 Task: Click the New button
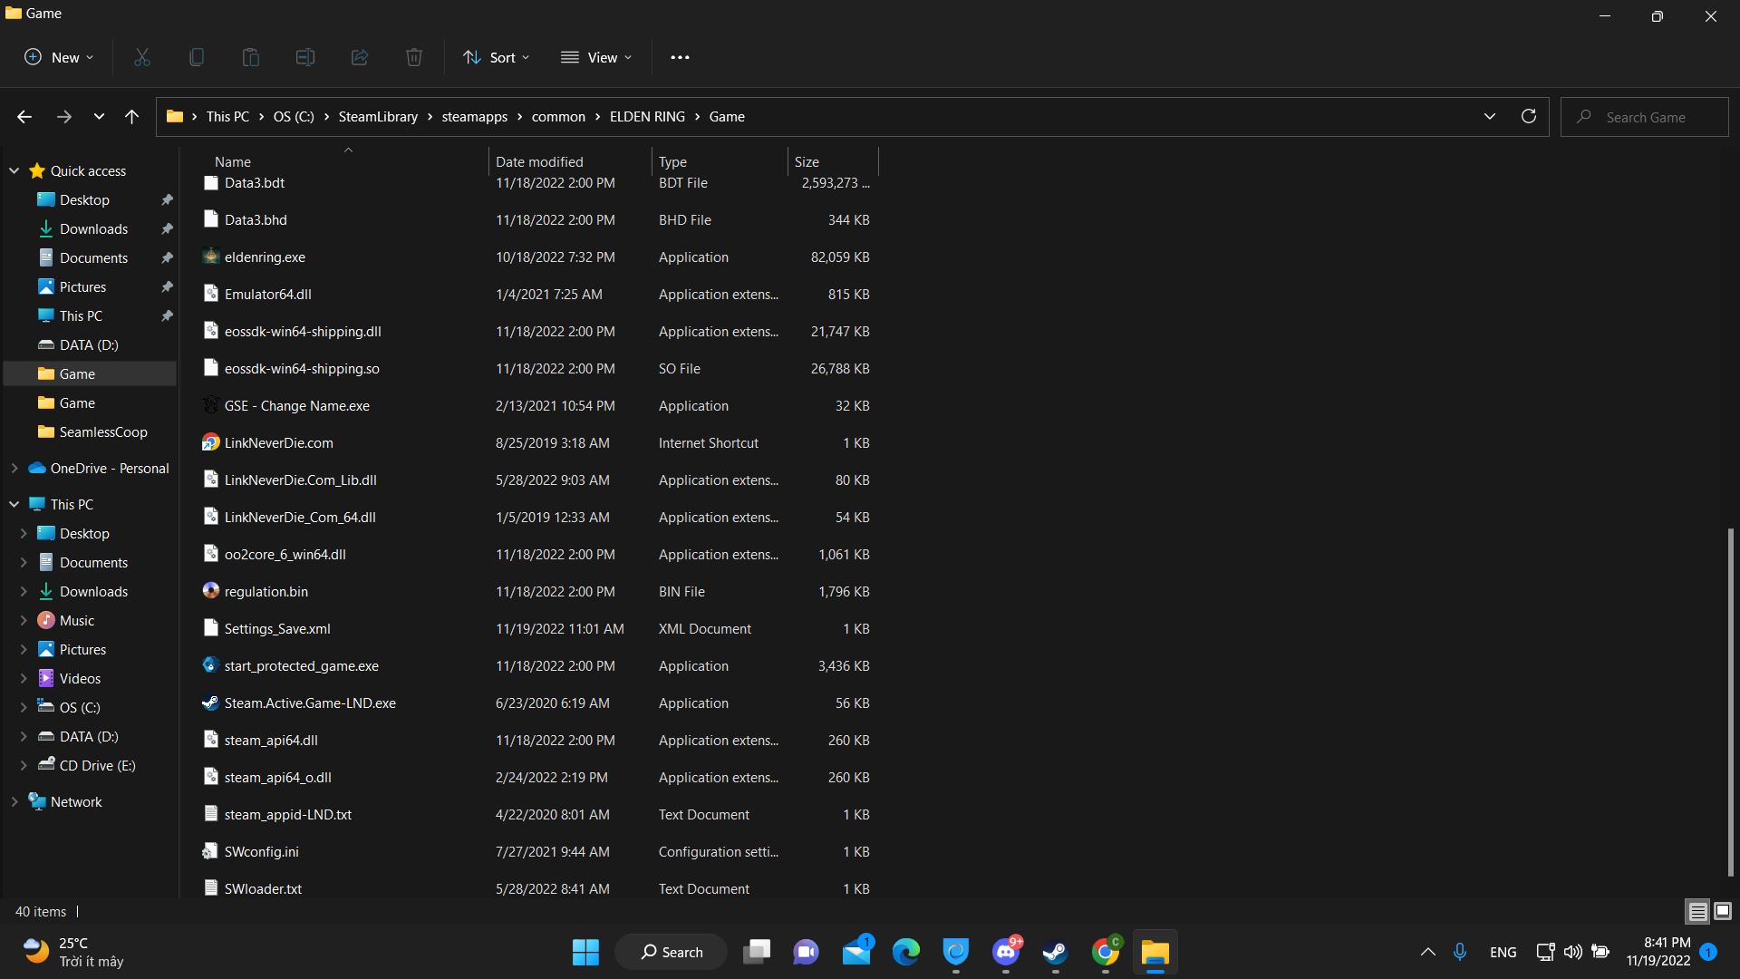click(x=59, y=57)
